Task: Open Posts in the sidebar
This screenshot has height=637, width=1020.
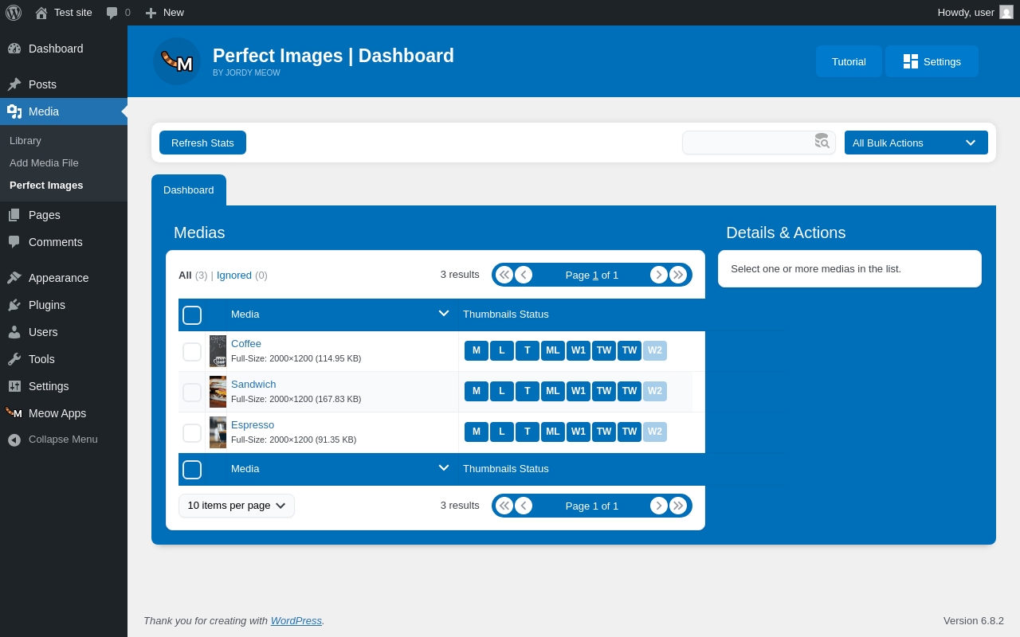Action: 64,84
